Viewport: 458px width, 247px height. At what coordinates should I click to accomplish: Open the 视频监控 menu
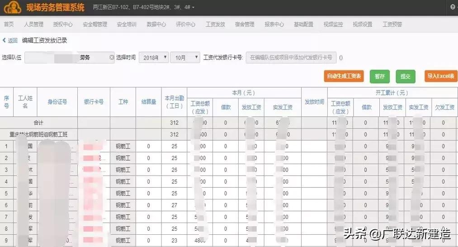333,24
